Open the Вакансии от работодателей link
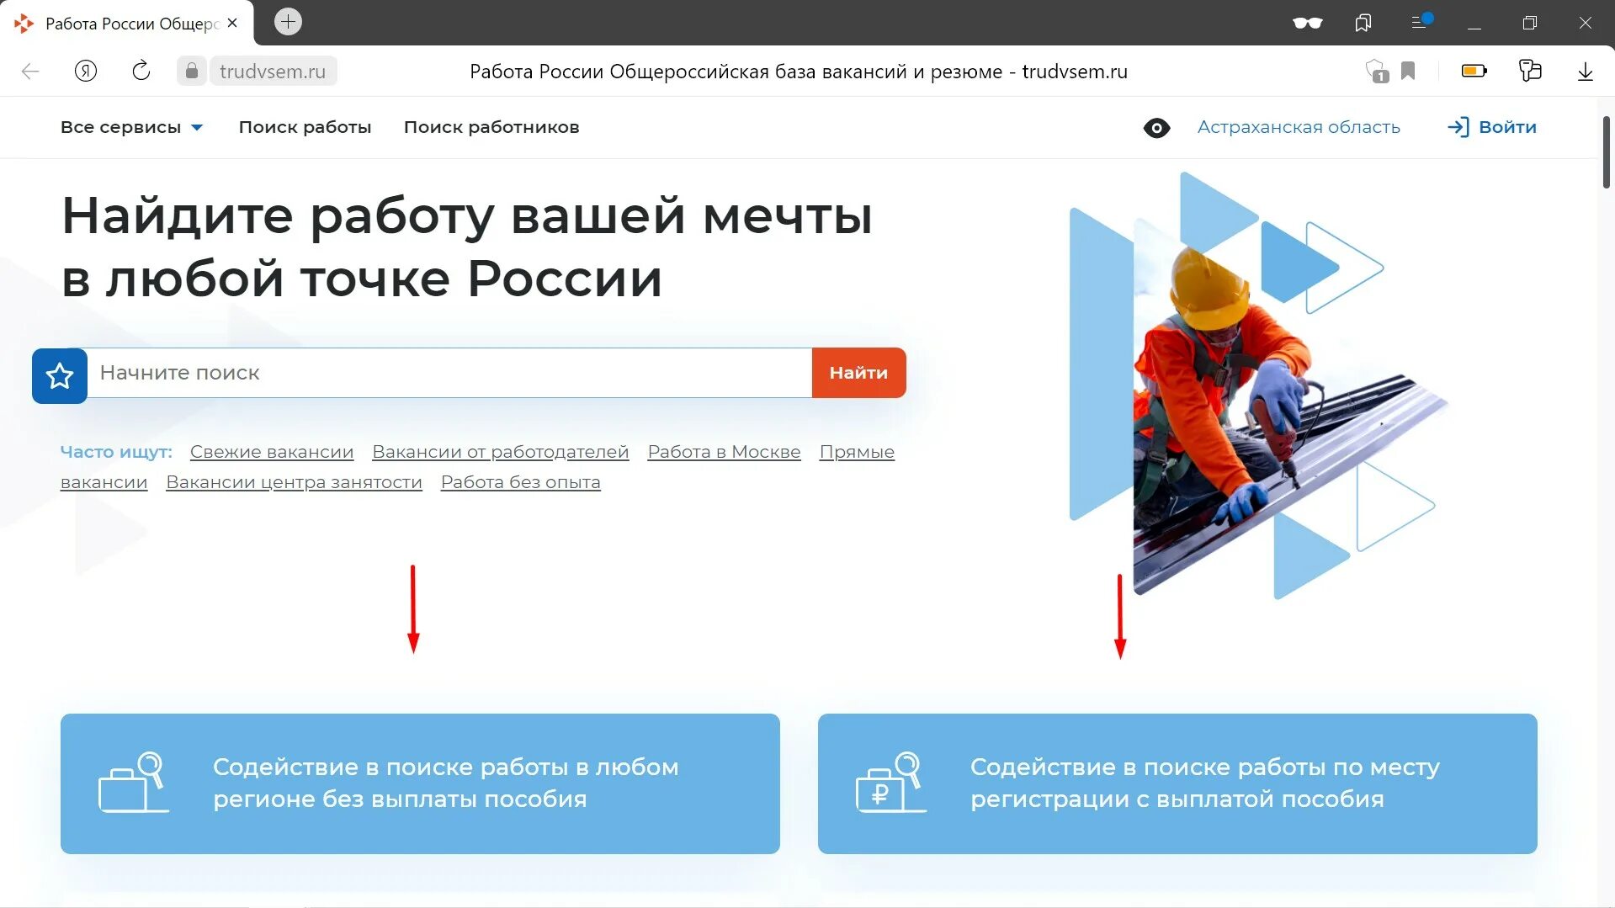 (501, 452)
